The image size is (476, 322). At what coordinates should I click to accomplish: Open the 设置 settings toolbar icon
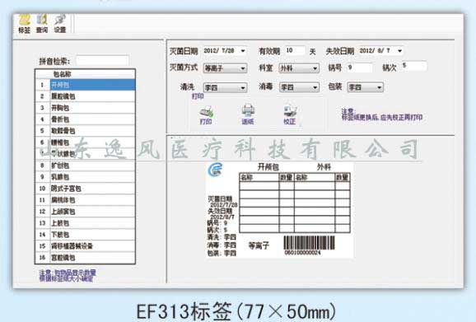[60, 24]
